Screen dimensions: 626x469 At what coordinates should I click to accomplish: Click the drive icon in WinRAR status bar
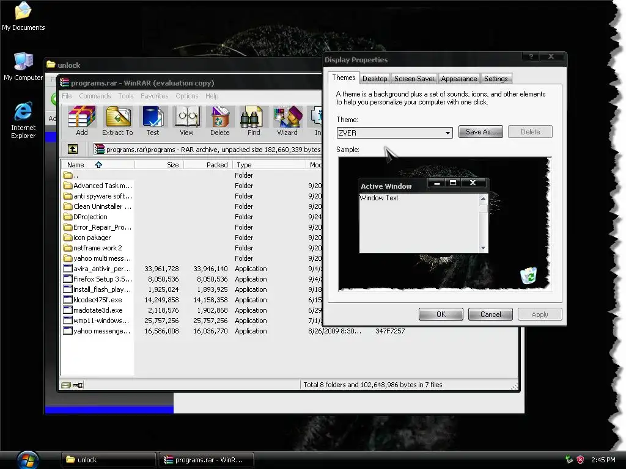click(66, 385)
